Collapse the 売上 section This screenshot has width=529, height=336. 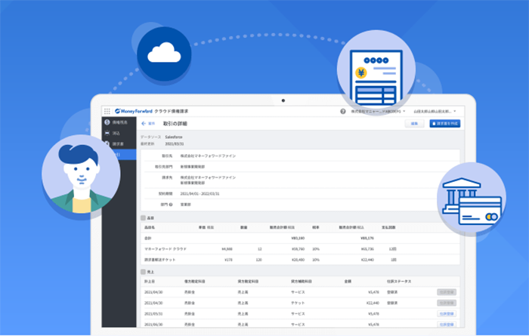pos(143,270)
